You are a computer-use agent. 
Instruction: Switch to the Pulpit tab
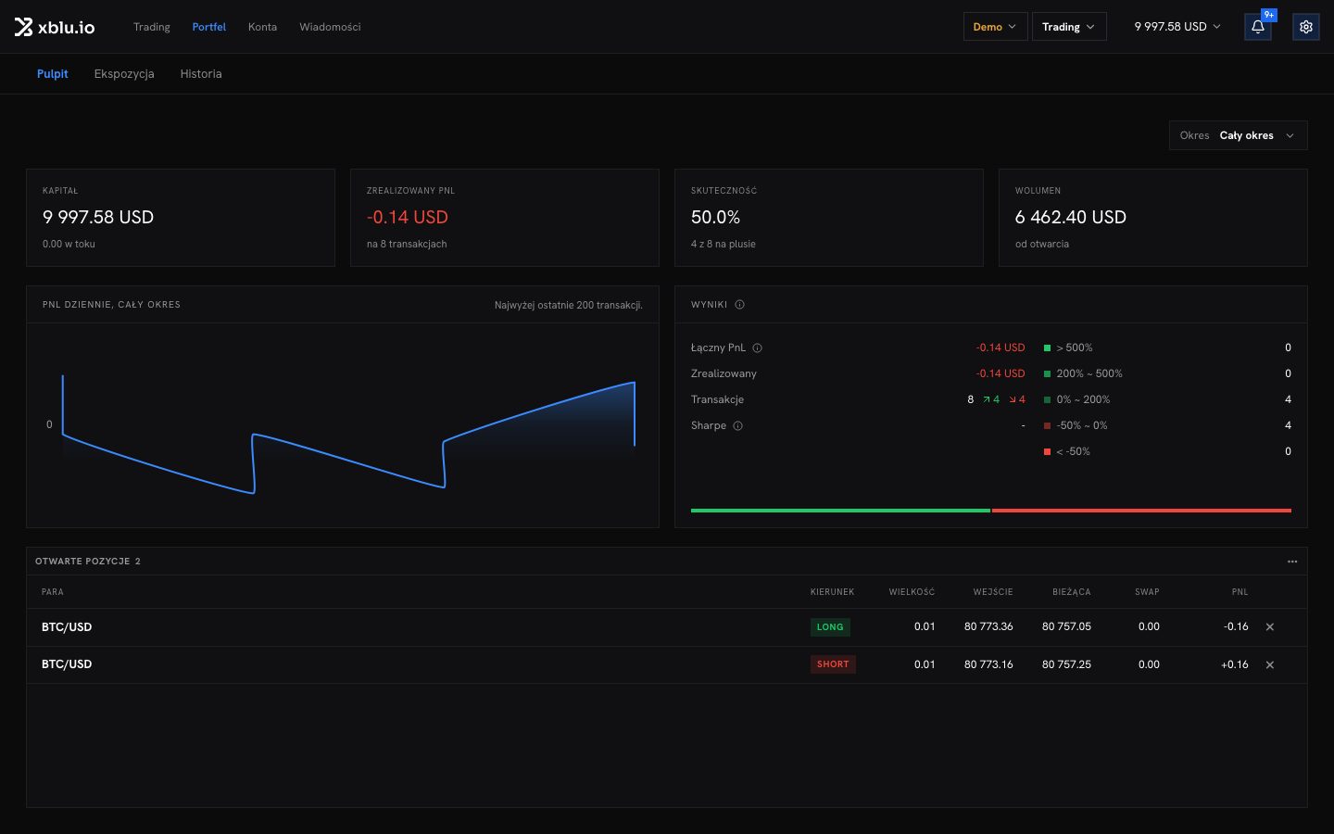pyautogui.click(x=53, y=74)
